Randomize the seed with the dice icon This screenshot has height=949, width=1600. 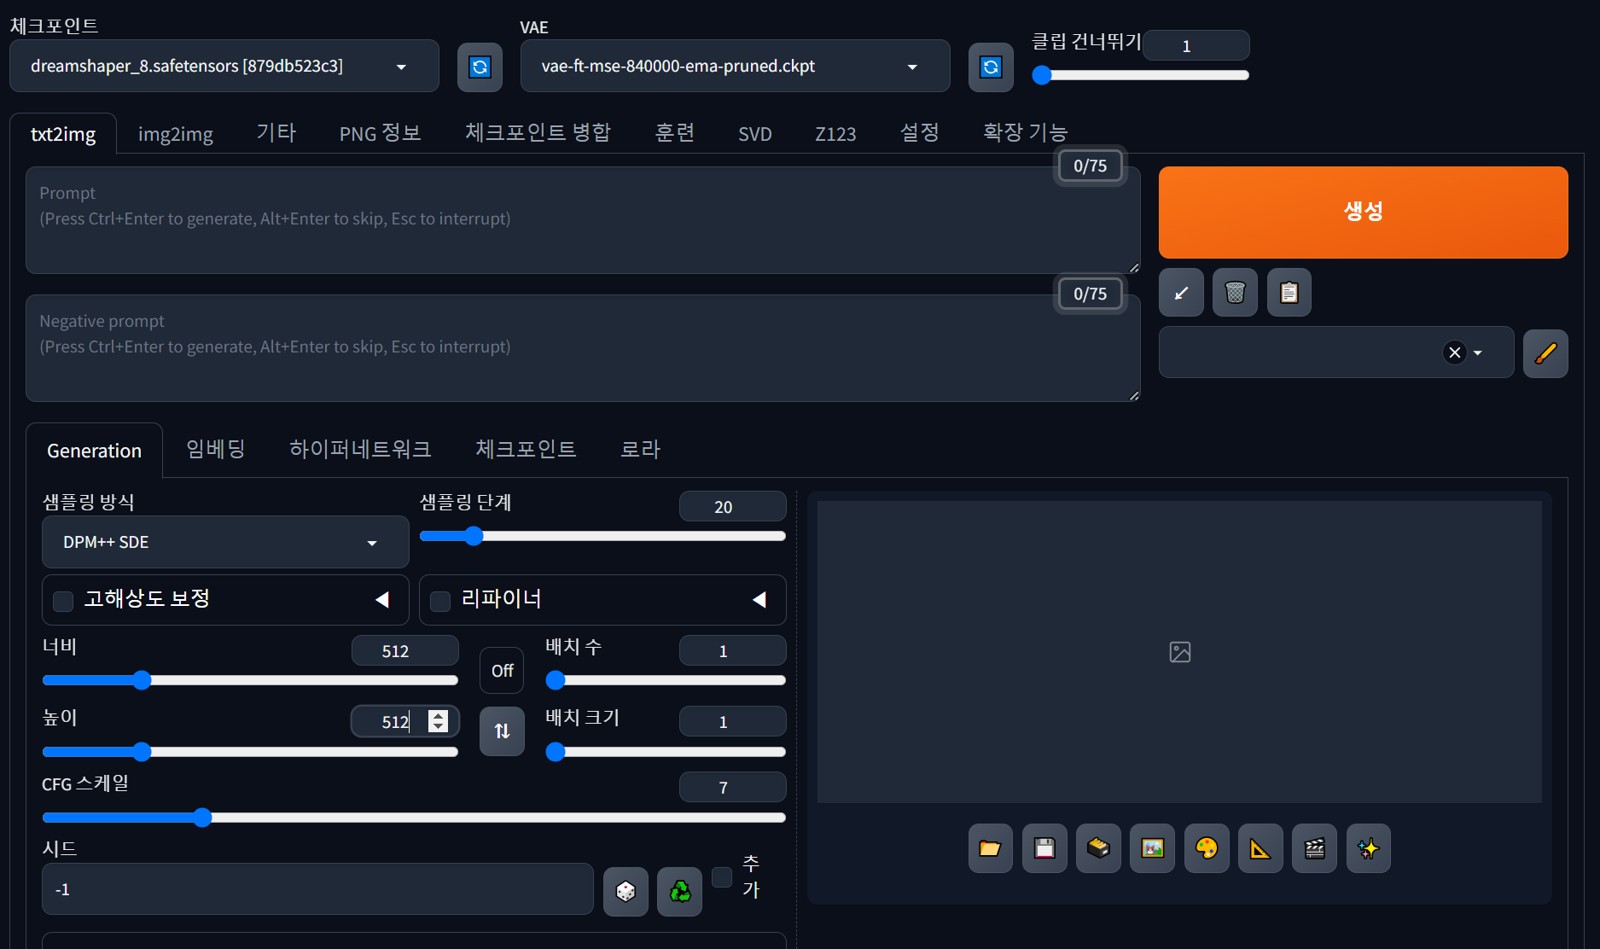coord(625,892)
